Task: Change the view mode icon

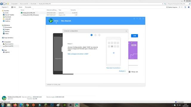Action: pos(180,7)
